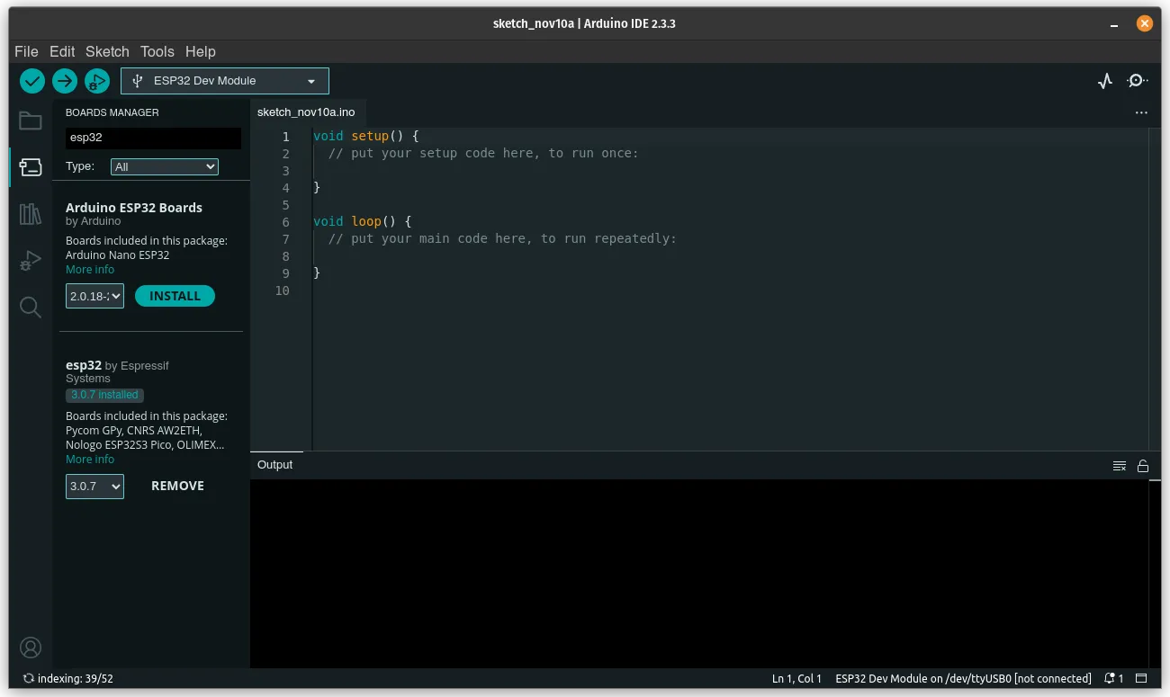Toggle autoscroll lock in the Output panel
The image size is (1170, 697).
point(1143,465)
